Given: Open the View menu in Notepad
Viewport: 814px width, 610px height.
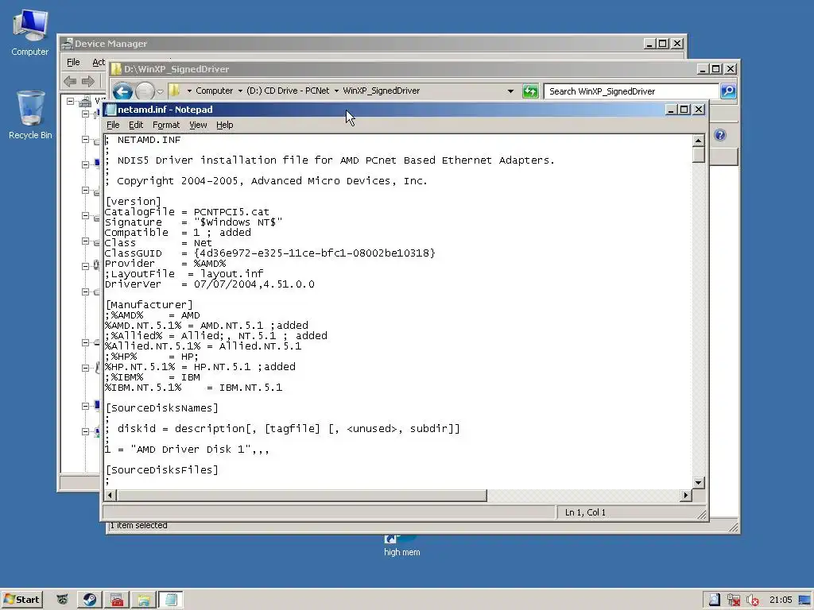Looking at the screenshot, I should (x=198, y=125).
